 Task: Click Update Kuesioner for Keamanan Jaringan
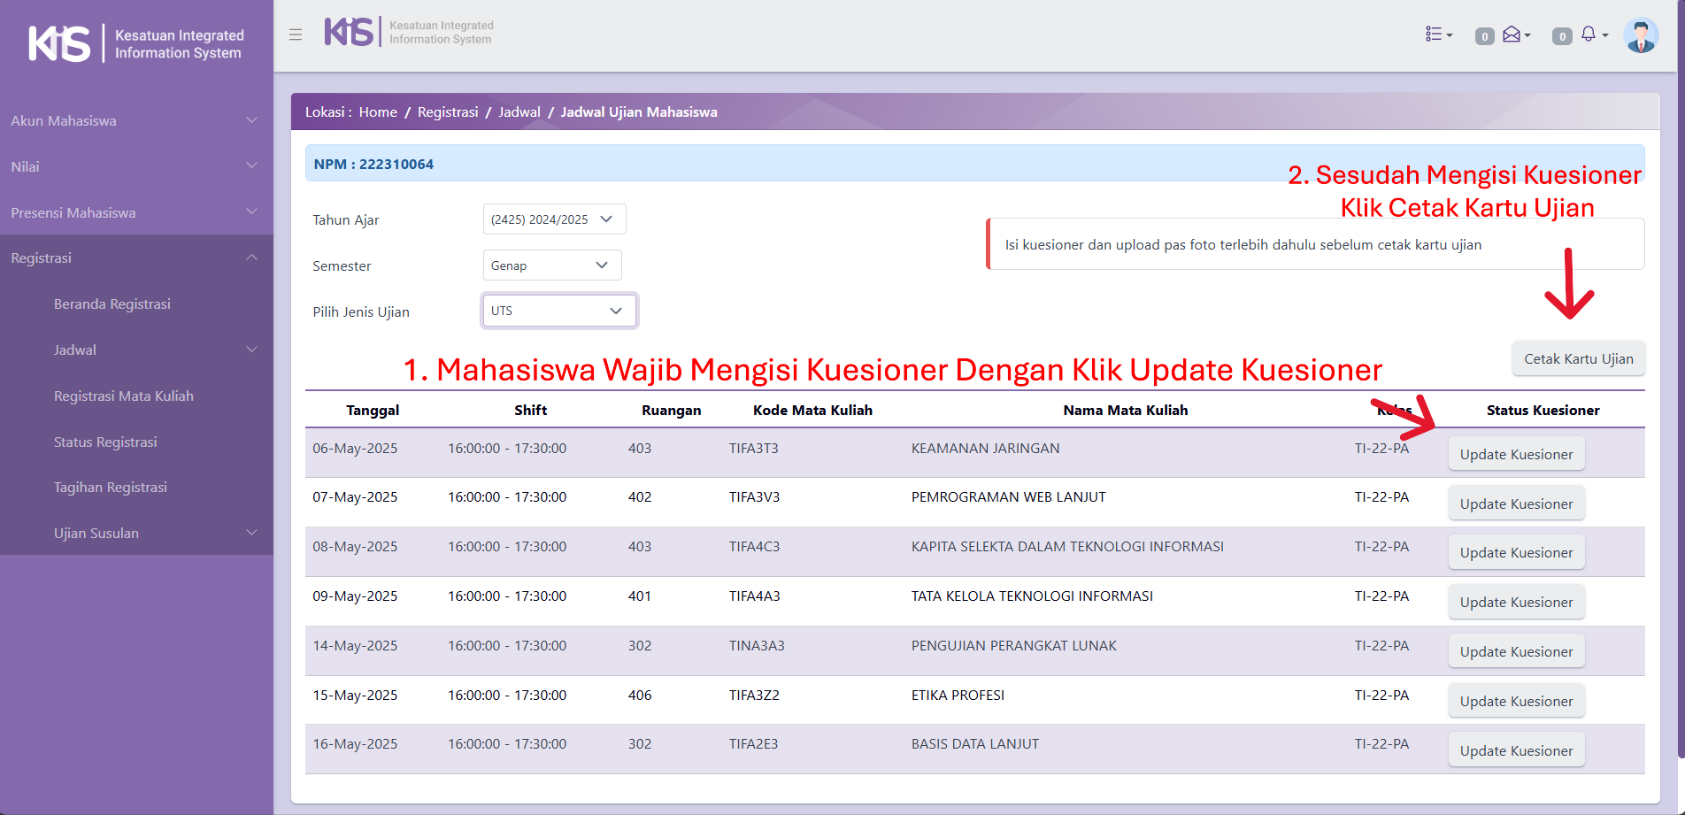pos(1516,454)
